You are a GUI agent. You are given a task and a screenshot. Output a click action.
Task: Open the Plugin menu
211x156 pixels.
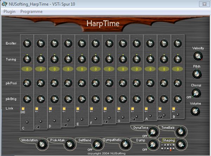(9, 12)
